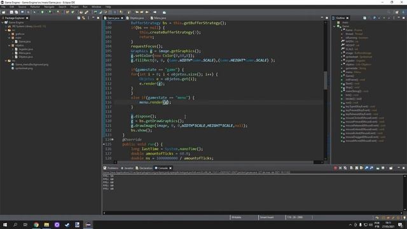
Task: Toggle Word Wrap in Console toolbar
Action: point(361,168)
